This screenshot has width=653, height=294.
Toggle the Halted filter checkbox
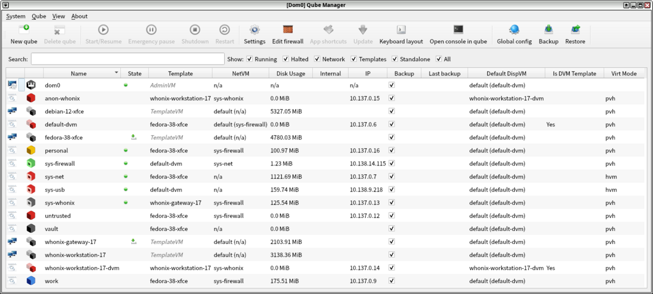tap(286, 59)
